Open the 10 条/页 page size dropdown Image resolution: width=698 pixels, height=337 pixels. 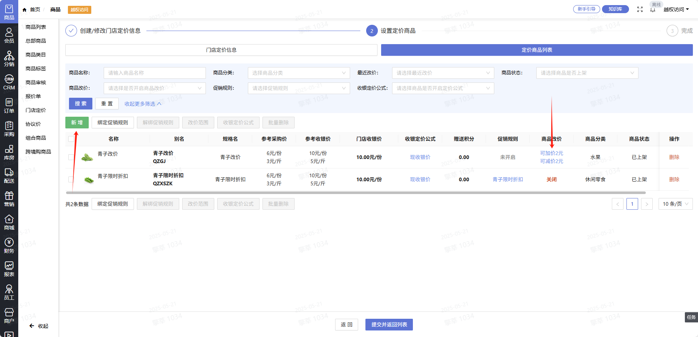coord(675,204)
